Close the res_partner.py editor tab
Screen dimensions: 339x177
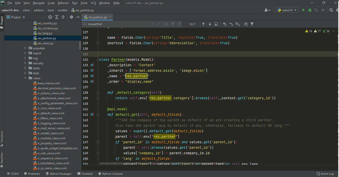[110, 17]
